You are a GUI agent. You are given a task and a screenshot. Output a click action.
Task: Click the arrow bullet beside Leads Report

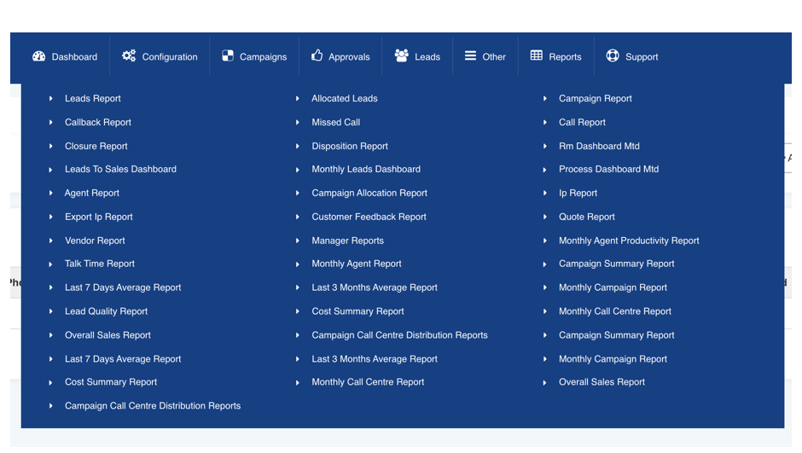click(x=51, y=99)
